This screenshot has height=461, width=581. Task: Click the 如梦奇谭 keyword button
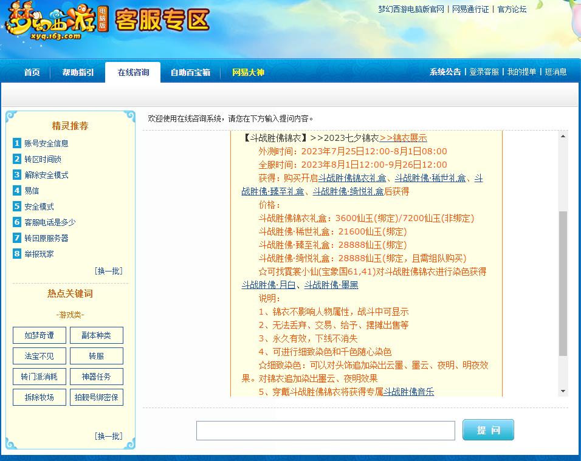tap(40, 335)
